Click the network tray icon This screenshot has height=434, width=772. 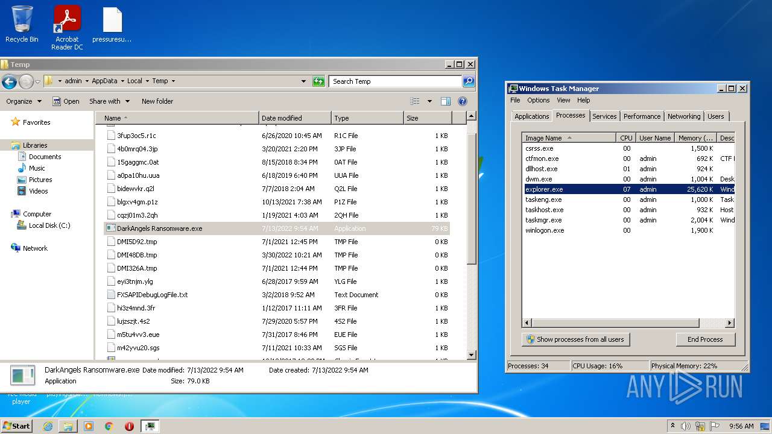point(700,426)
